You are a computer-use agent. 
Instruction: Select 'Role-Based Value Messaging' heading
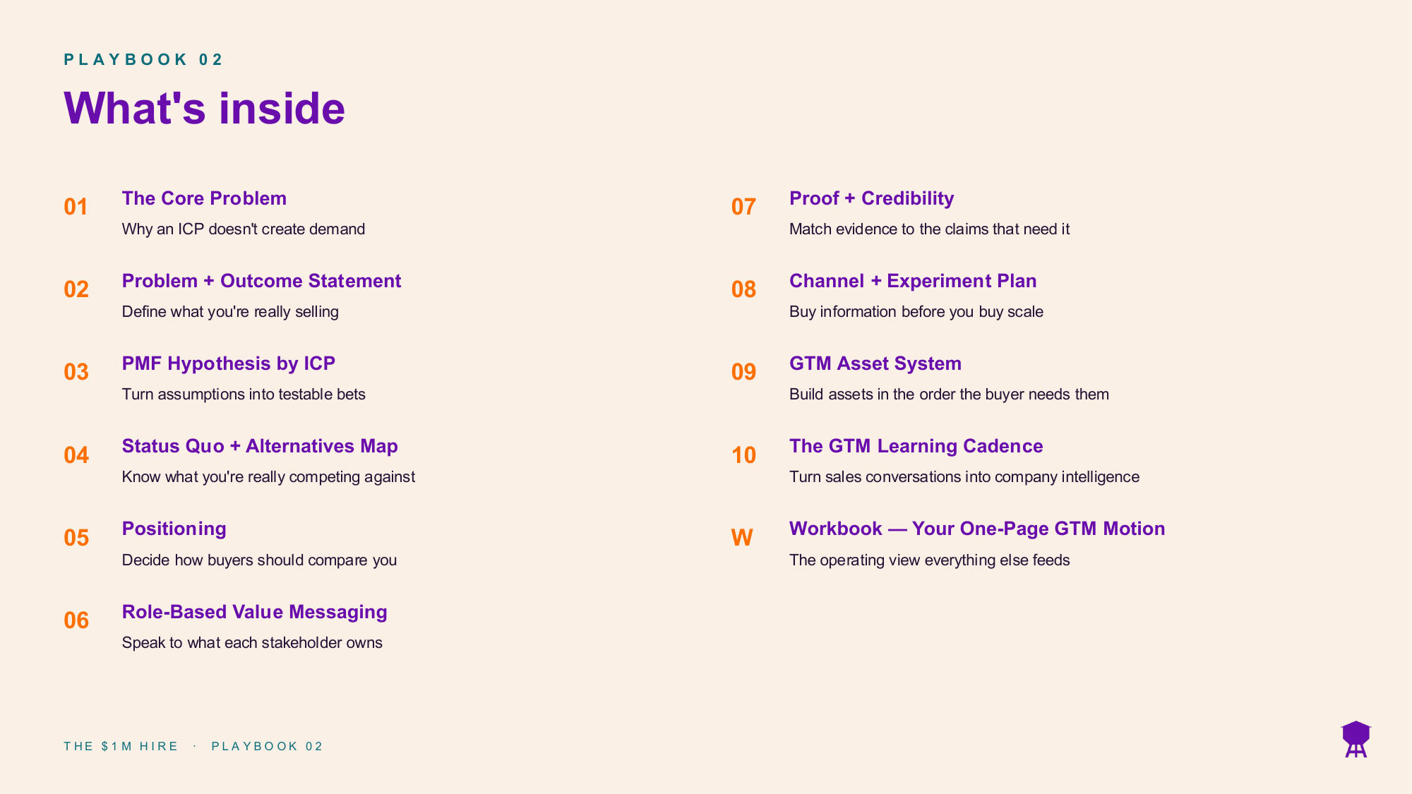coord(255,612)
